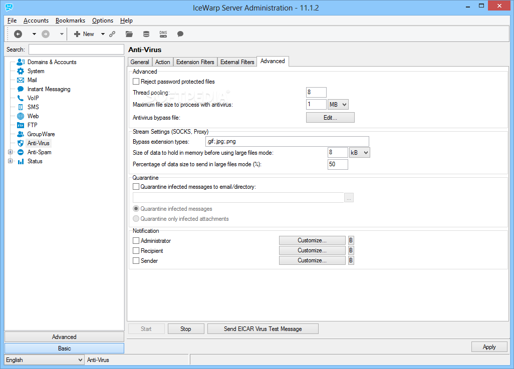This screenshot has width=514, height=369.
Task: Switch to the Action tab
Action: pyautogui.click(x=163, y=62)
